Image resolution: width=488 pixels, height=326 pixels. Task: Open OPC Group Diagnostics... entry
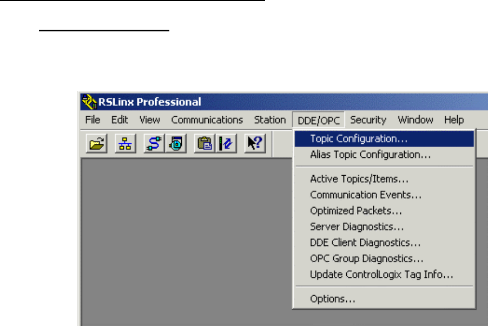tap(384, 258)
